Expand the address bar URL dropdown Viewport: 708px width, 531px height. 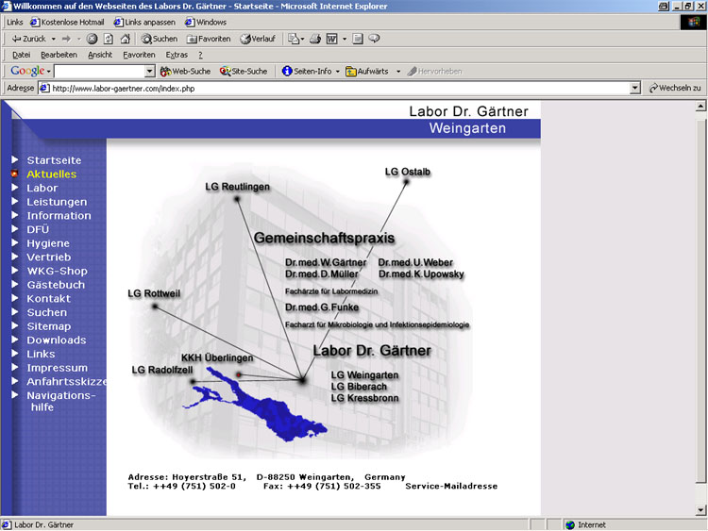click(x=635, y=88)
